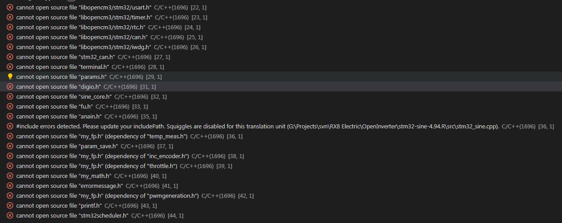Jump to the anain.h error

click(x=59, y=116)
